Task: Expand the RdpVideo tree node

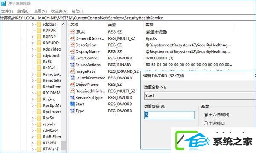Action: point(33,49)
